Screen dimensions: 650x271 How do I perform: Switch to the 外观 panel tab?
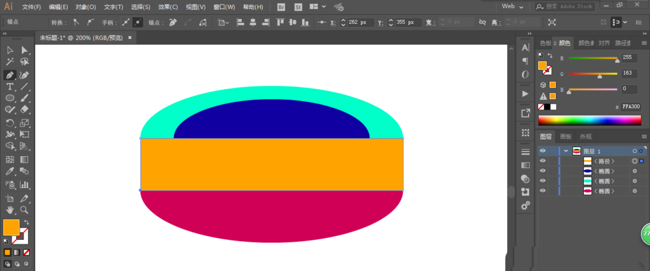coord(586,137)
